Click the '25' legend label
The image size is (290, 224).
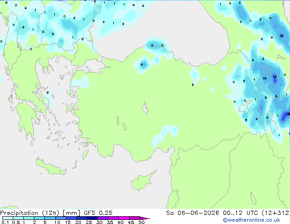click(x=89, y=222)
